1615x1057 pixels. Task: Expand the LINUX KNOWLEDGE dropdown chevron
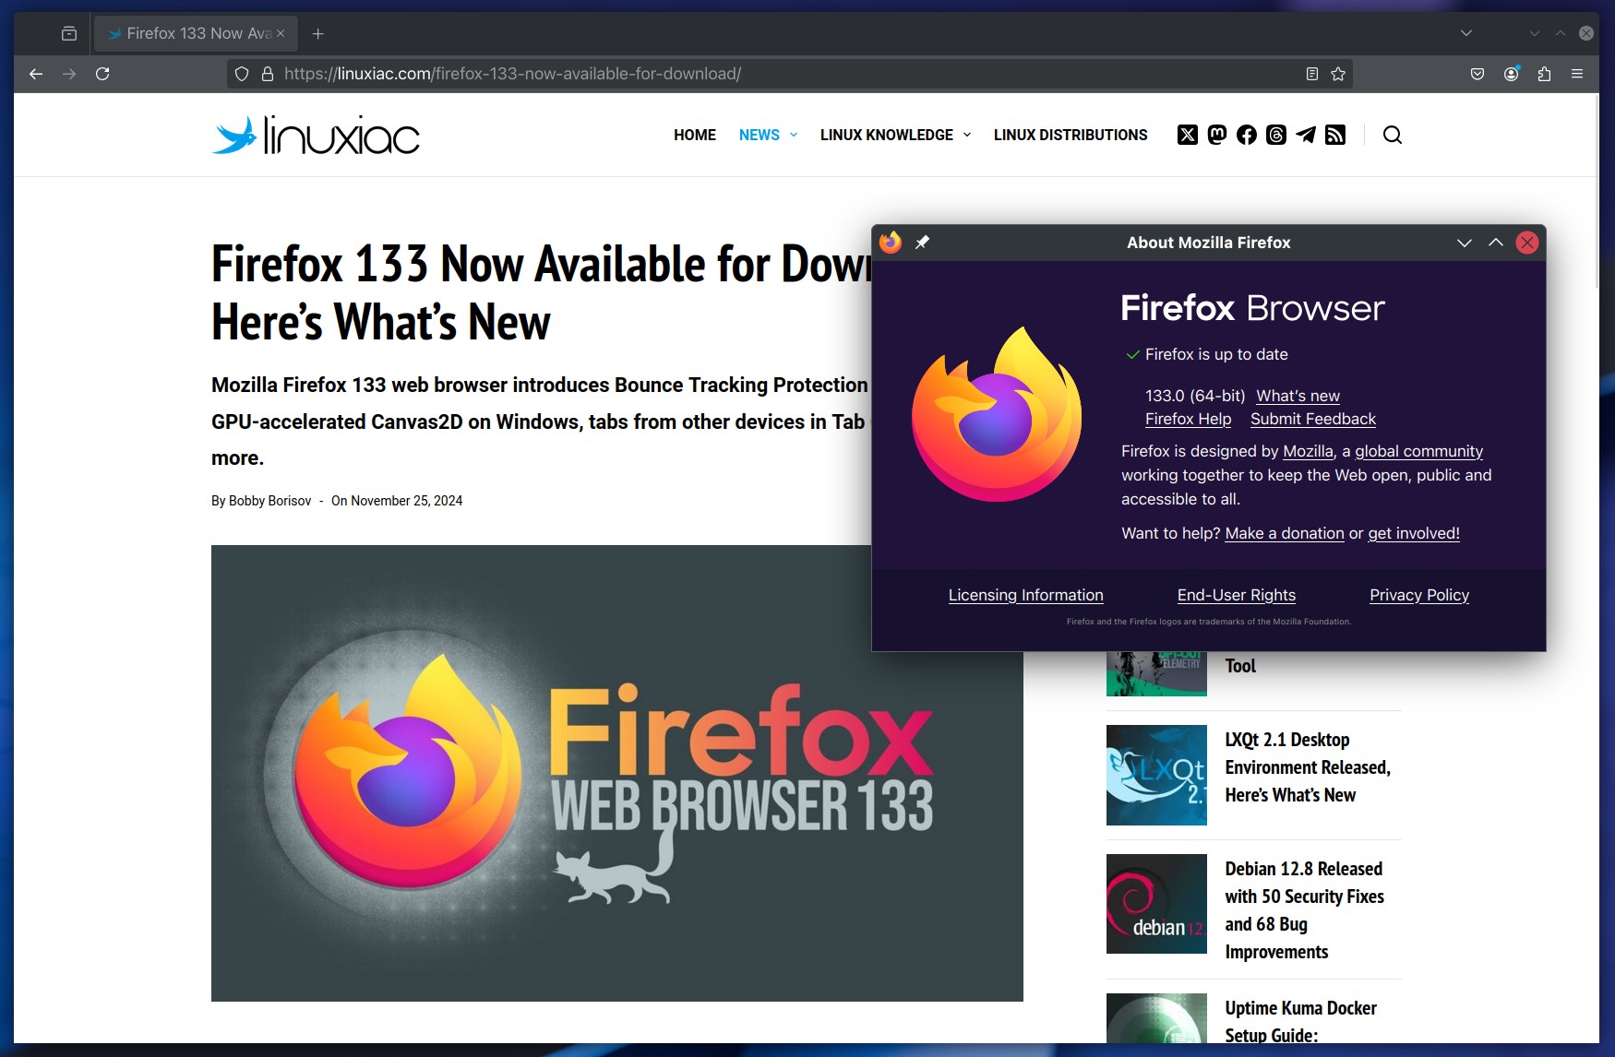point(967,135)
